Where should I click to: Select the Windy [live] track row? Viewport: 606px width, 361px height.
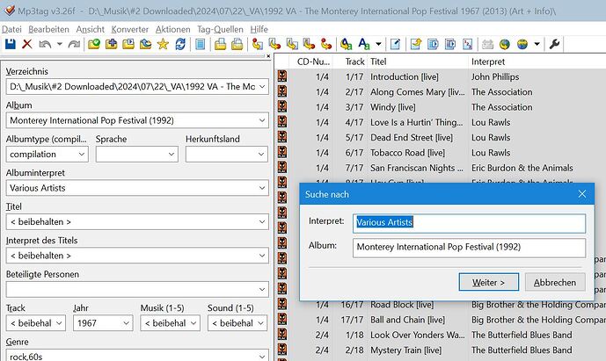click(441, 107)
